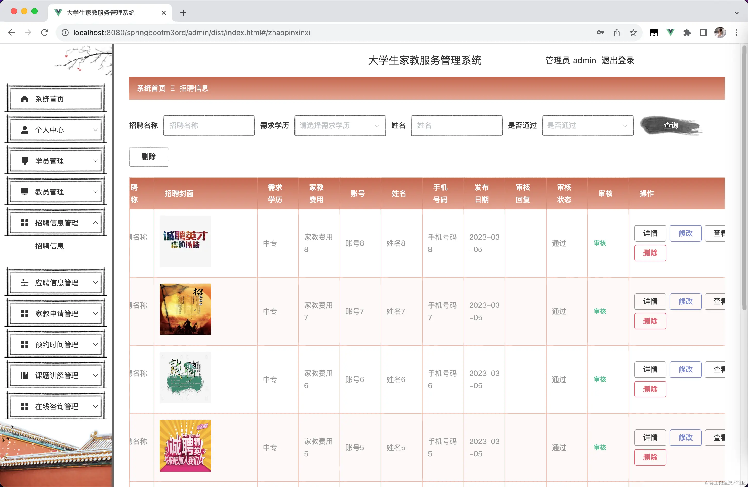Reload the page with the refresh icon
This screenshot has height=487, width=748.
(45, 33)
